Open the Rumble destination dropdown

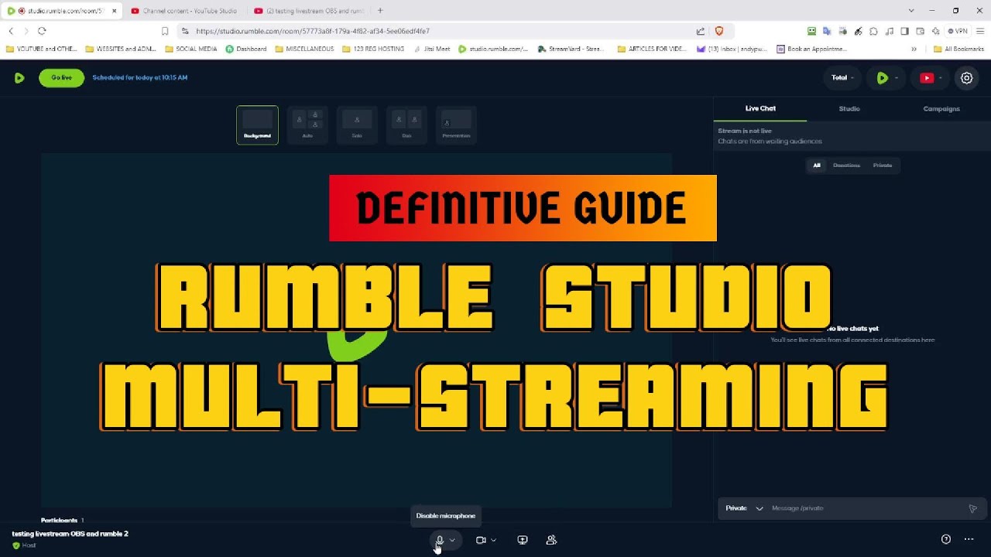point(887,77)
